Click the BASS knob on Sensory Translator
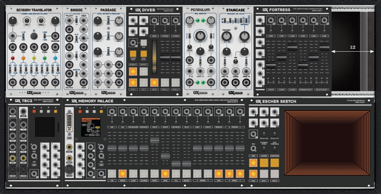Viewport: 381px width, 194px height. [27, 20]
